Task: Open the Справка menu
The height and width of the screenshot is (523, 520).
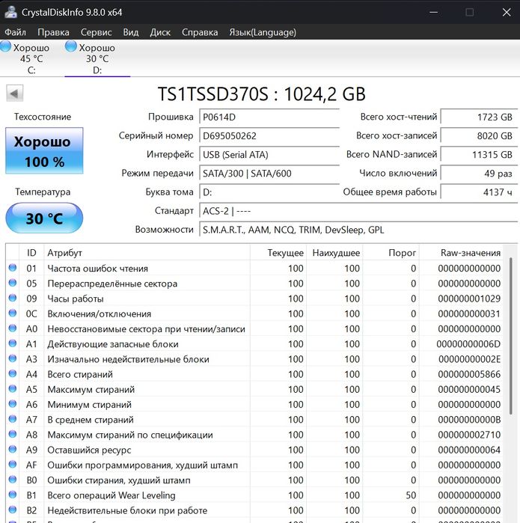Action: (x=200, y=32)
